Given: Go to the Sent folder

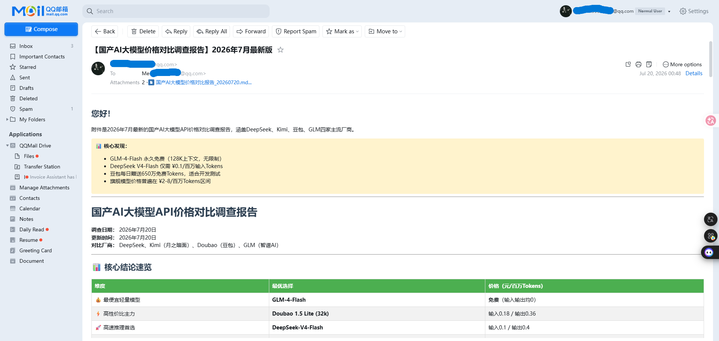Looking at the screenshot, I should tap(41, 77).
